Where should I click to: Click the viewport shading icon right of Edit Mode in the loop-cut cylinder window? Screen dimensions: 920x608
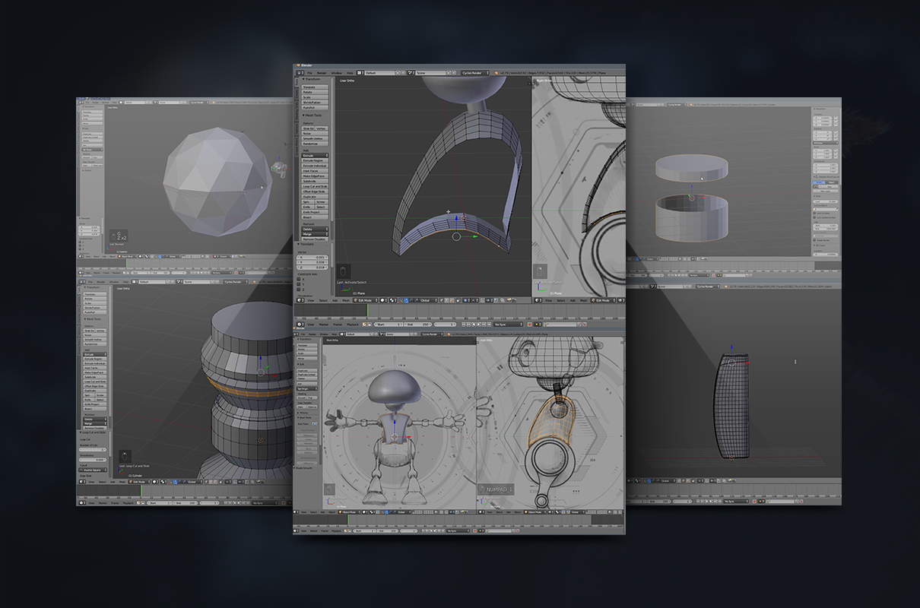[x=154, y=482]
